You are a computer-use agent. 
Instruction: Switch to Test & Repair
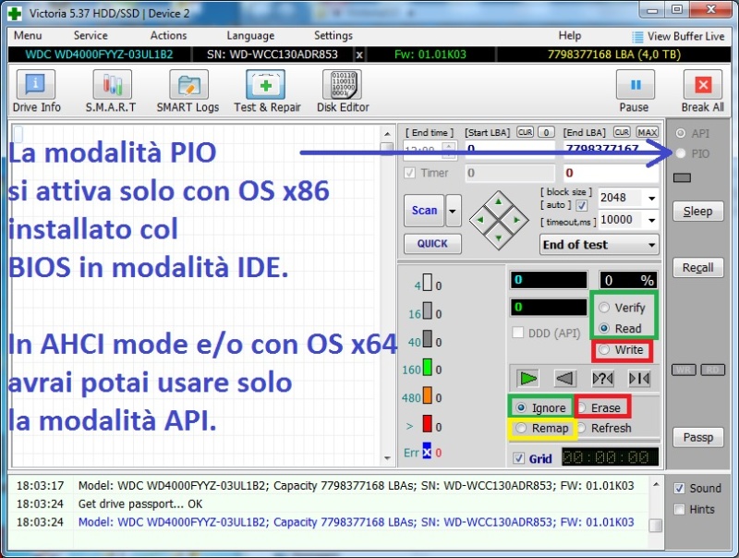pyautogui.click(x=267, y=91)
